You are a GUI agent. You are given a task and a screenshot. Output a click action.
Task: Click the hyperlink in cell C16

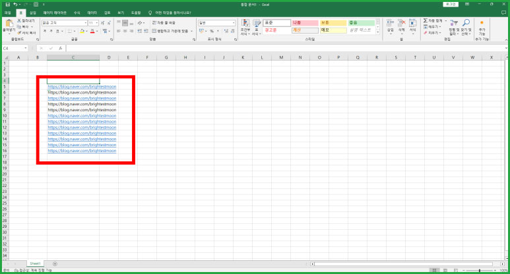tap(82, 151)
